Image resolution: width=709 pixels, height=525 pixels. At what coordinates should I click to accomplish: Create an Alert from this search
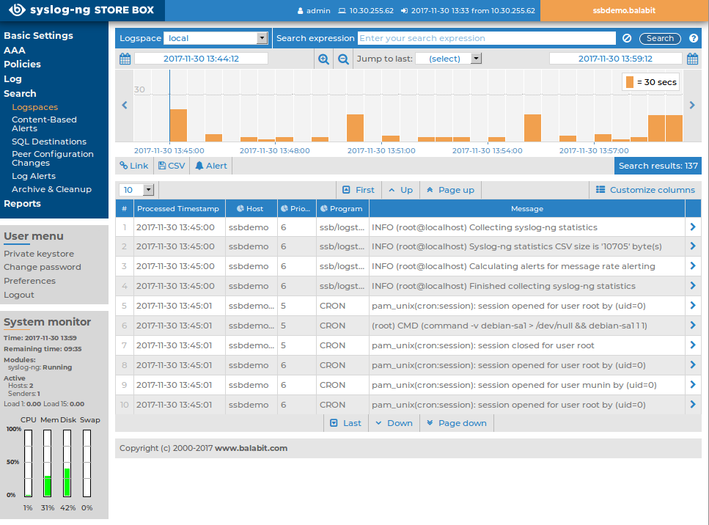211,166
